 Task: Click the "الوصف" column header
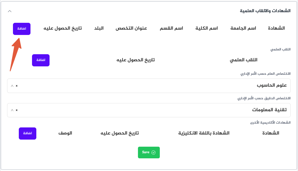[66, 133]
